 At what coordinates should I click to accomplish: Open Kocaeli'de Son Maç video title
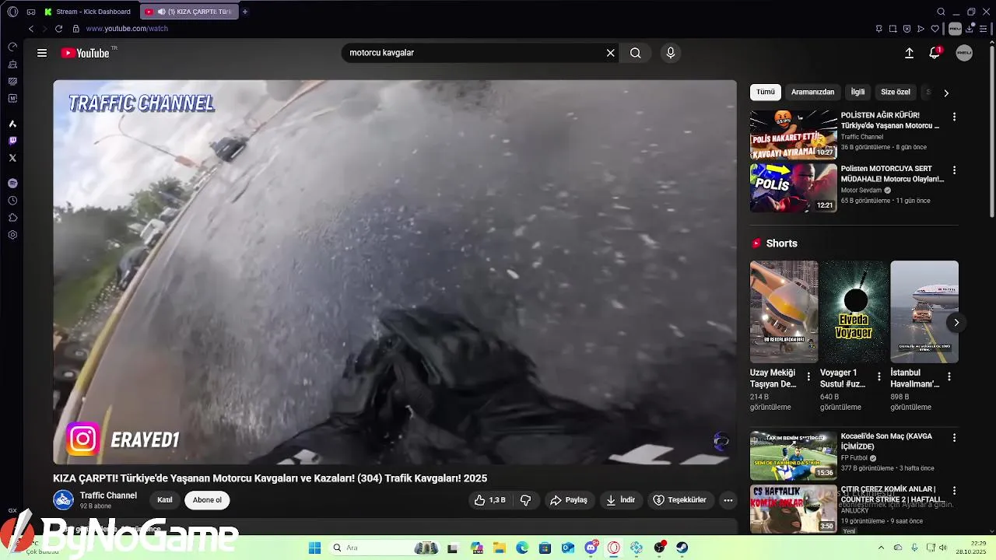(x=886, y=442)
